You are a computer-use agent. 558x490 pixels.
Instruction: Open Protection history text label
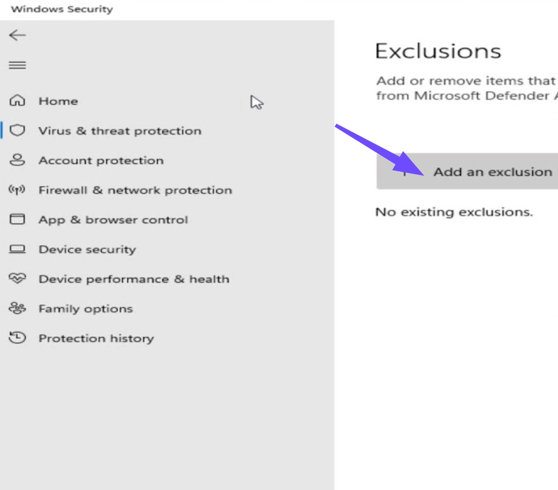pyautogui.click(x=96, y=338)
